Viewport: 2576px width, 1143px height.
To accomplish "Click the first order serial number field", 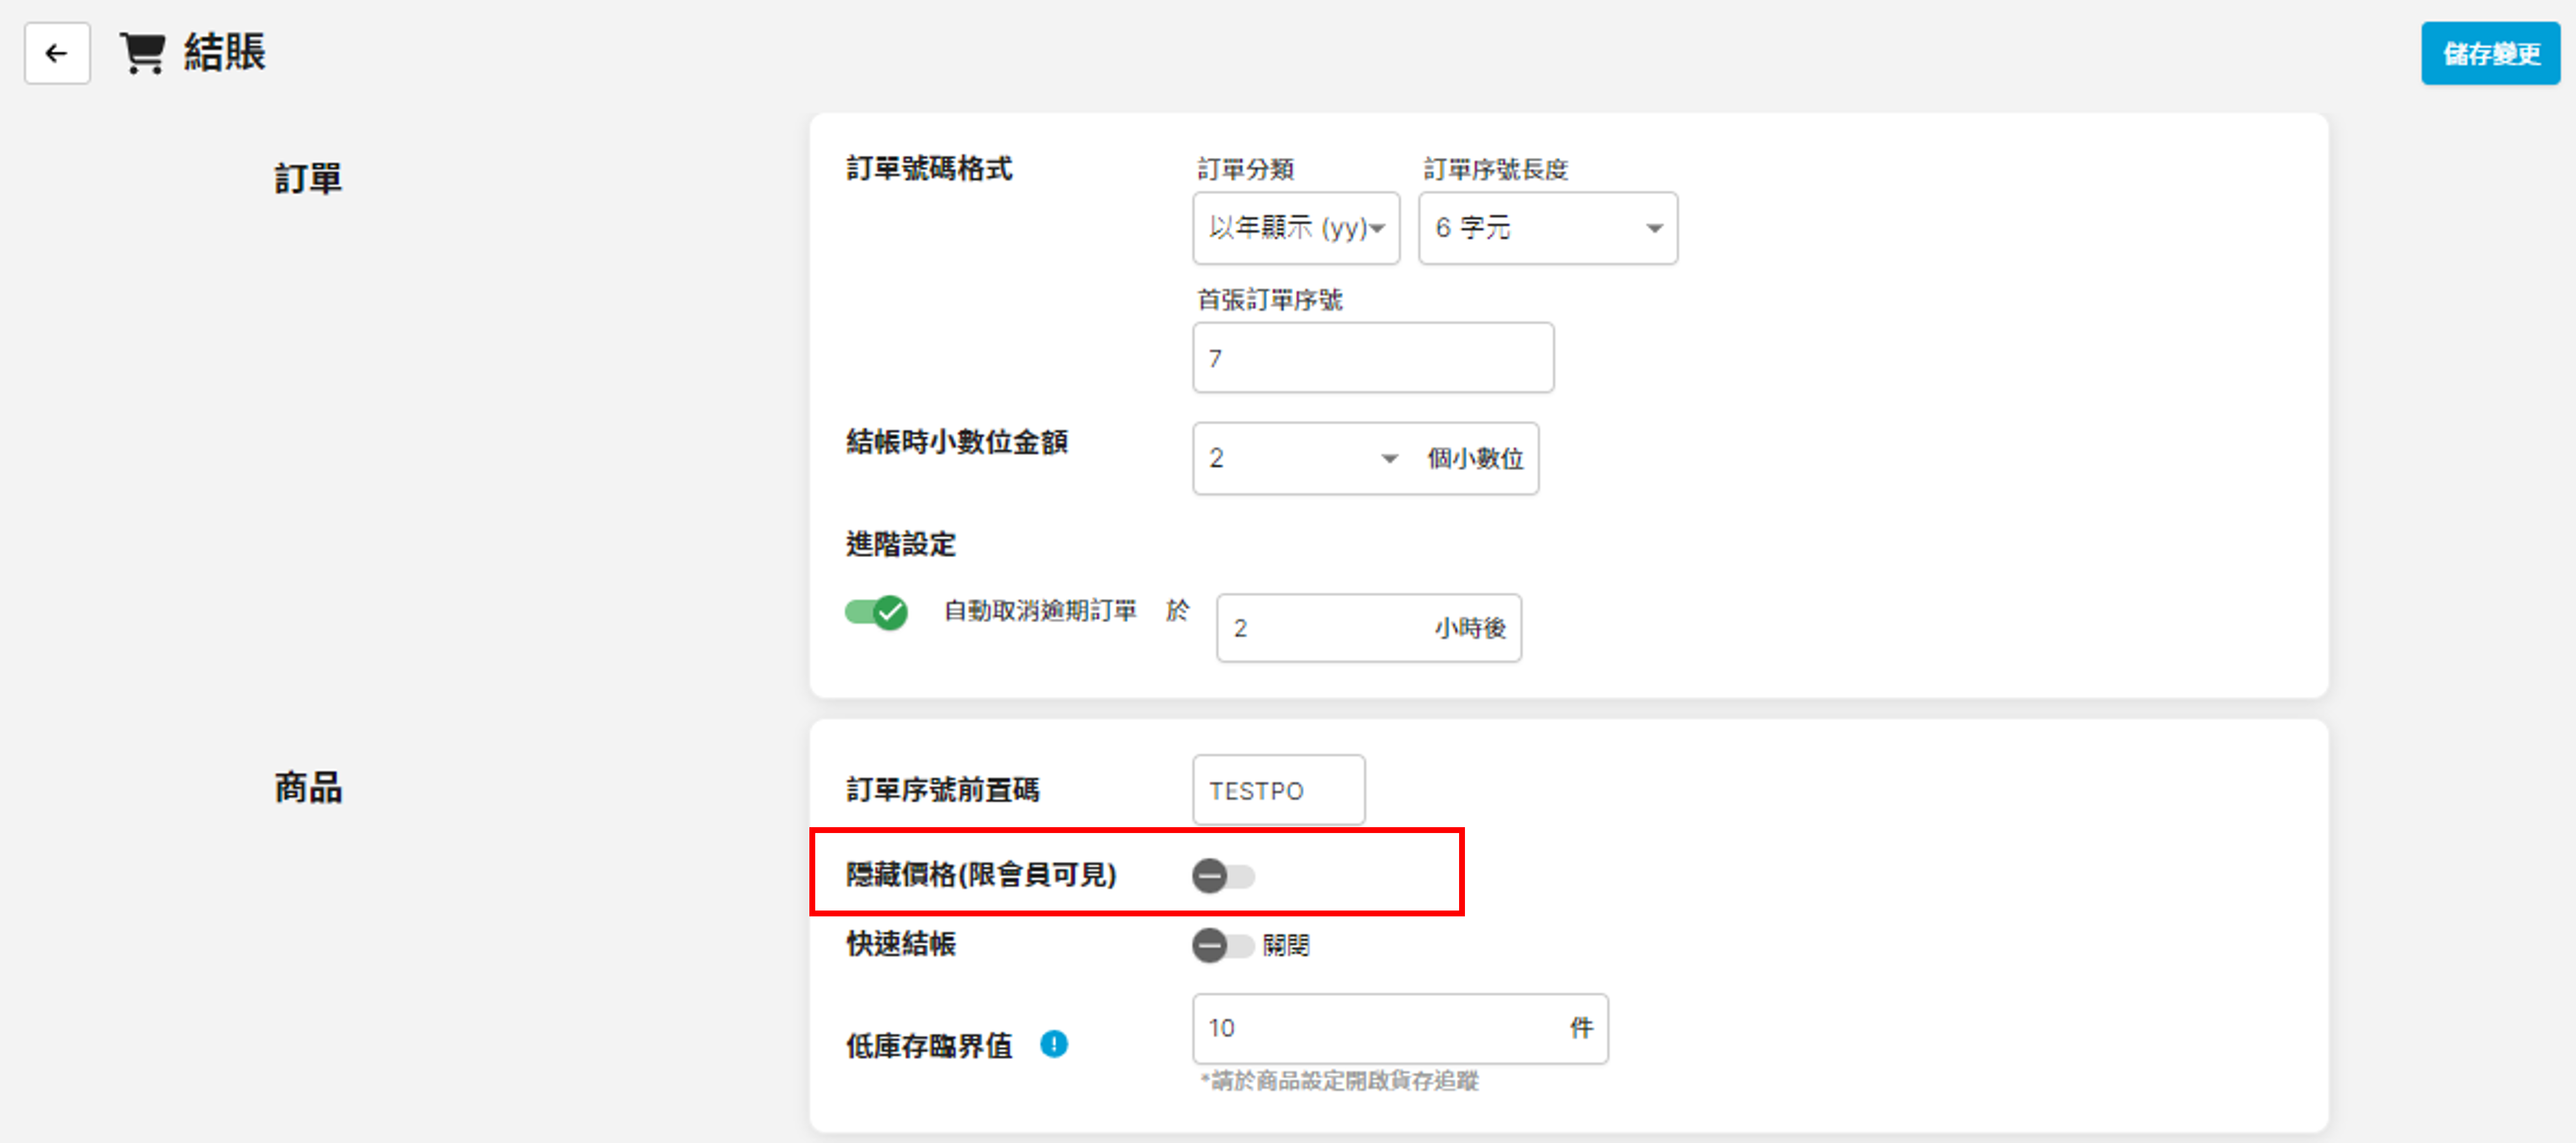I will pos(1372,358).
